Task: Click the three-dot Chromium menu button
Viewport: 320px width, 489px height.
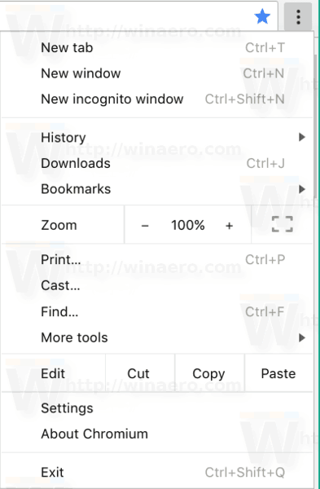Action: (x=298, y=17)
